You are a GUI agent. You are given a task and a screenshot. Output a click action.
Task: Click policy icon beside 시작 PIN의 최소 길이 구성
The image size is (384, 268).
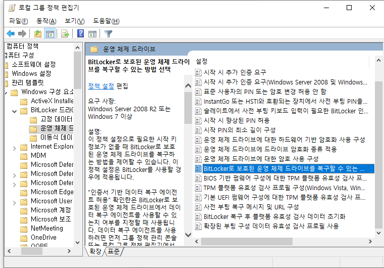pos(198,130)
